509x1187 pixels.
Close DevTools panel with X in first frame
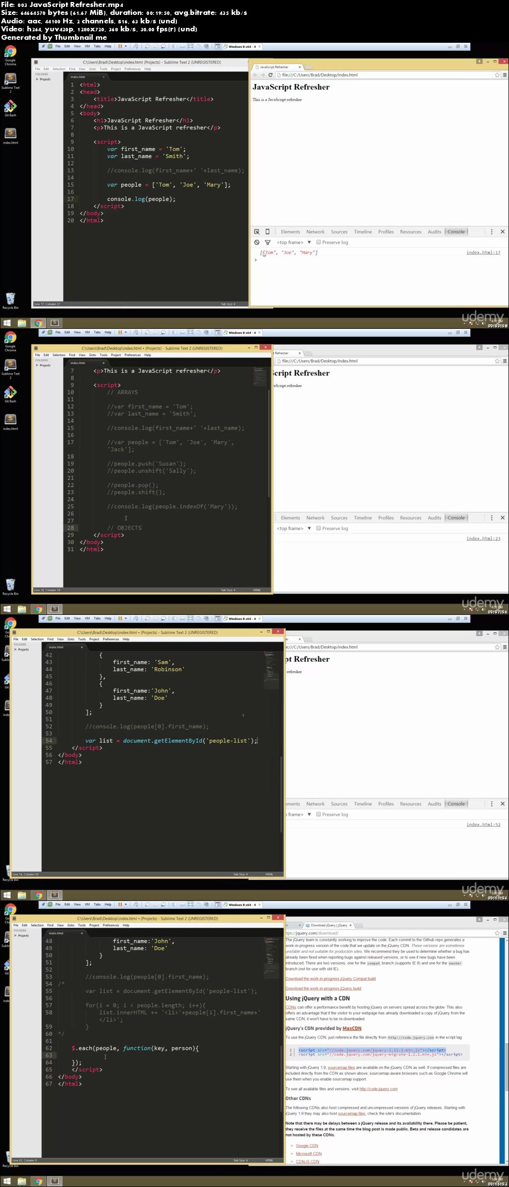coord(503,232)
